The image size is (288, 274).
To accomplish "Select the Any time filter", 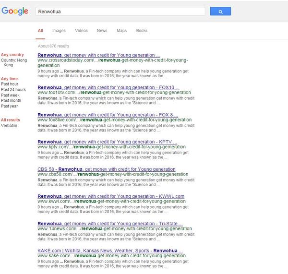I will coord(10,79).
